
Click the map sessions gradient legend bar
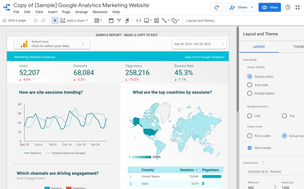(x=142, y=157)
